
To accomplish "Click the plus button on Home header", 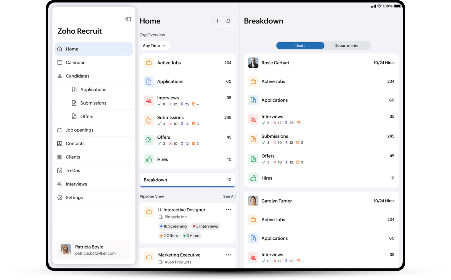I will [218, 21].
